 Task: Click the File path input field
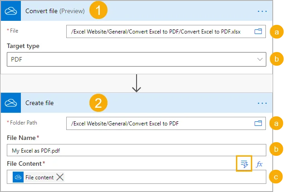(166, 31)
